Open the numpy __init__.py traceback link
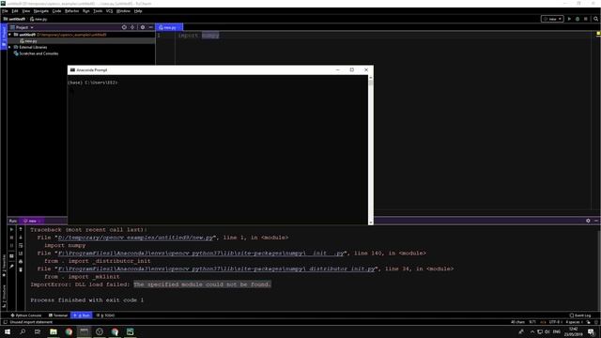 pyautogui.click(x=201, y=253)
